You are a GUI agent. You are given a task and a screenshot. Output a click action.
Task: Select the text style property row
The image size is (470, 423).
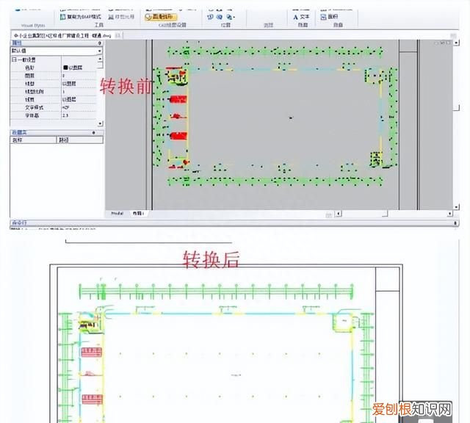pos(54,107)
